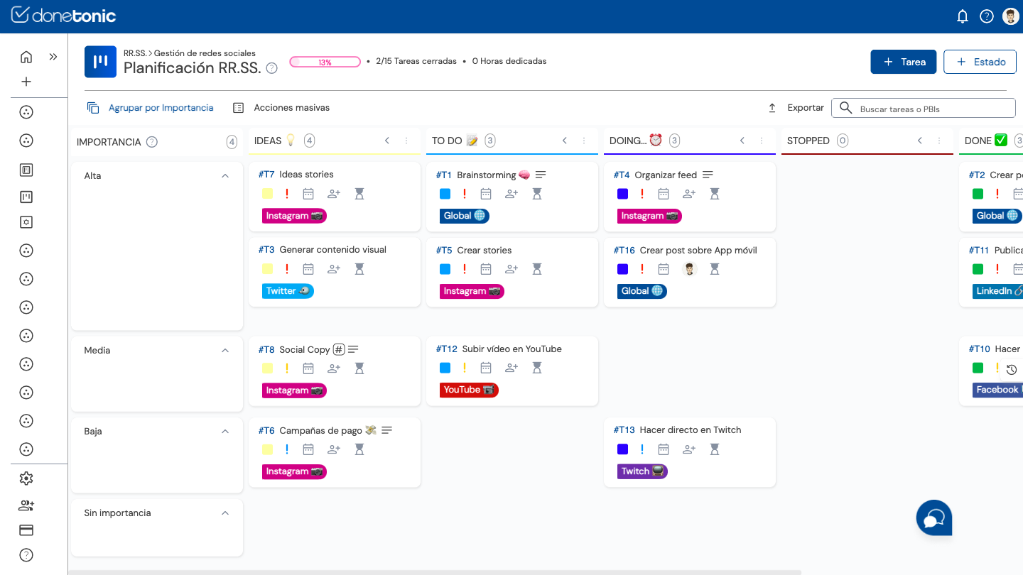Screen dimensions: 1023x575
Task: Open the STOPPED column options menu
Action: (939, 141)
